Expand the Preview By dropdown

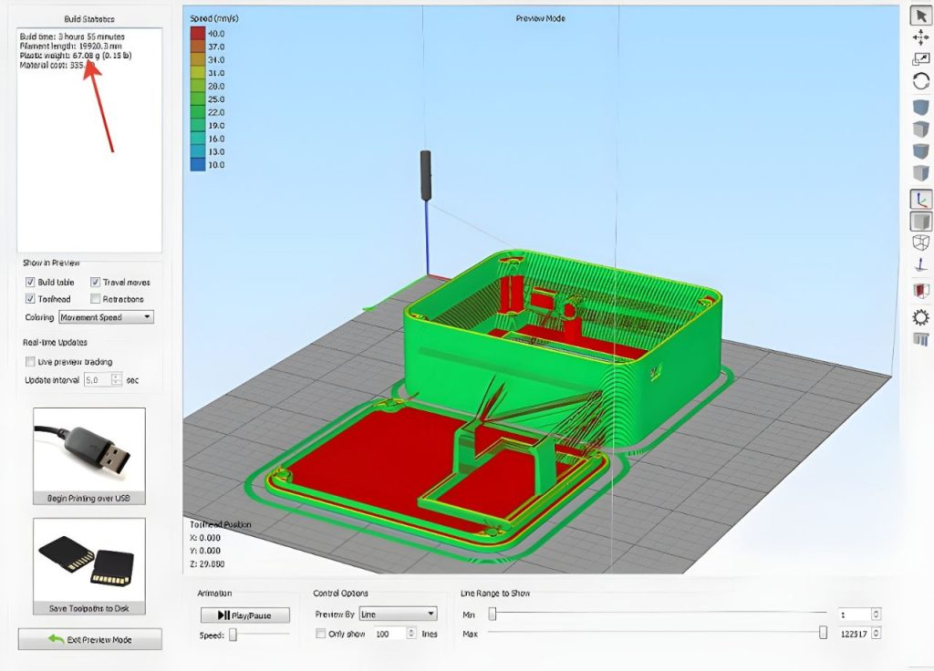point(398,614)
